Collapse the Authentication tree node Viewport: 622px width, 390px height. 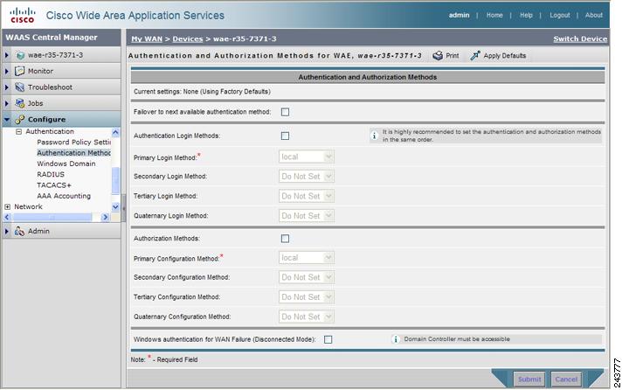[x=18, y=131]
